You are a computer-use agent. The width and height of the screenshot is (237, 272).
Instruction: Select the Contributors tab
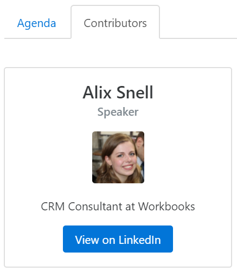click(116, 23)
